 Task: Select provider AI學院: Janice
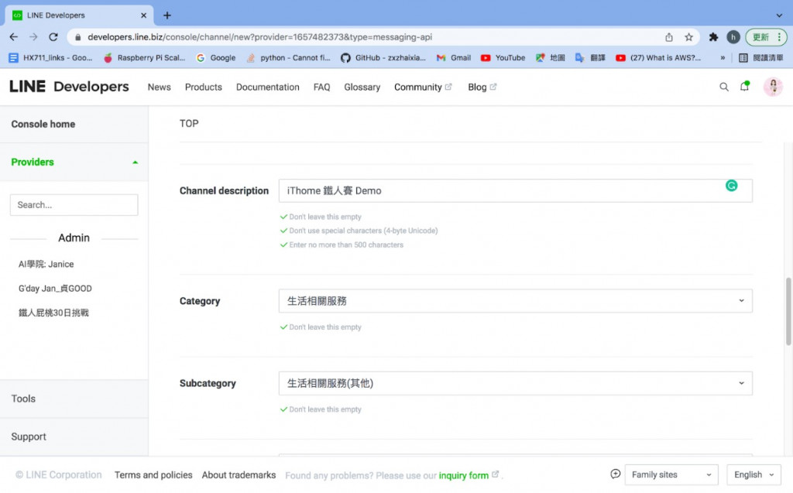point(46,264)
